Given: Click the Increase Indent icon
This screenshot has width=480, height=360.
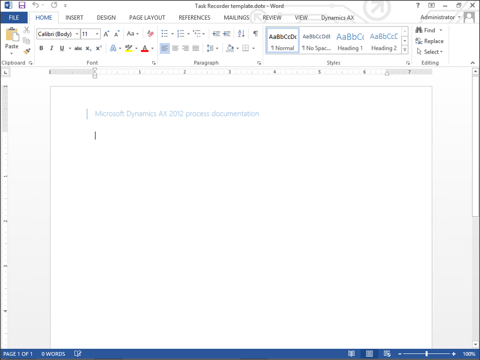Looking at the screenshot, I should click(226, 34).
